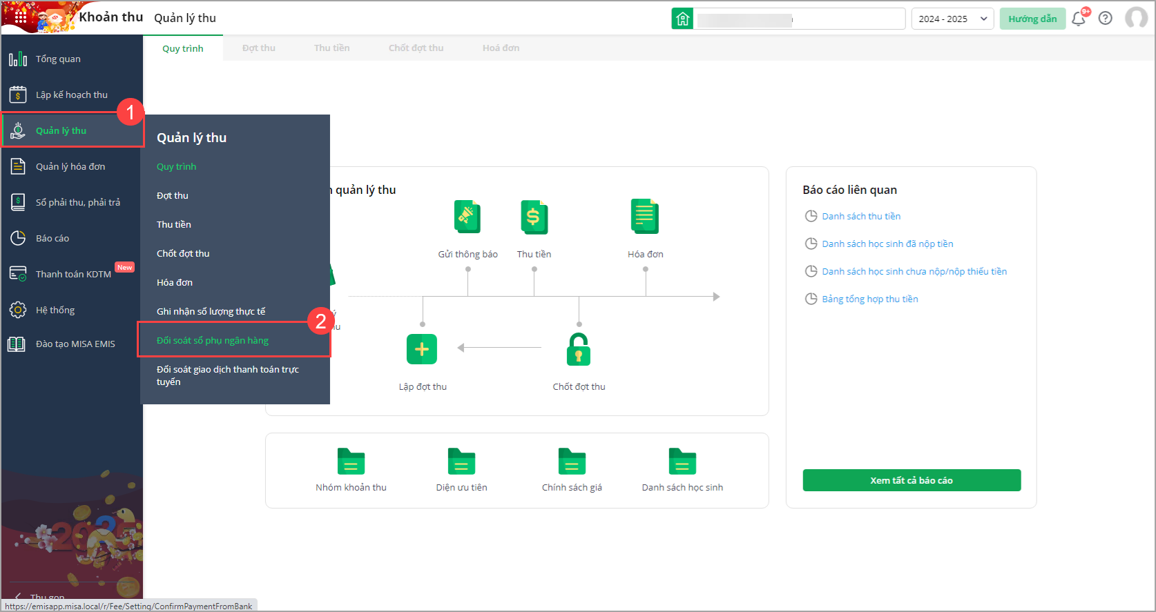Open the help question mark icon
This screenshot has height=612, width=1156.
[1106, 19]
